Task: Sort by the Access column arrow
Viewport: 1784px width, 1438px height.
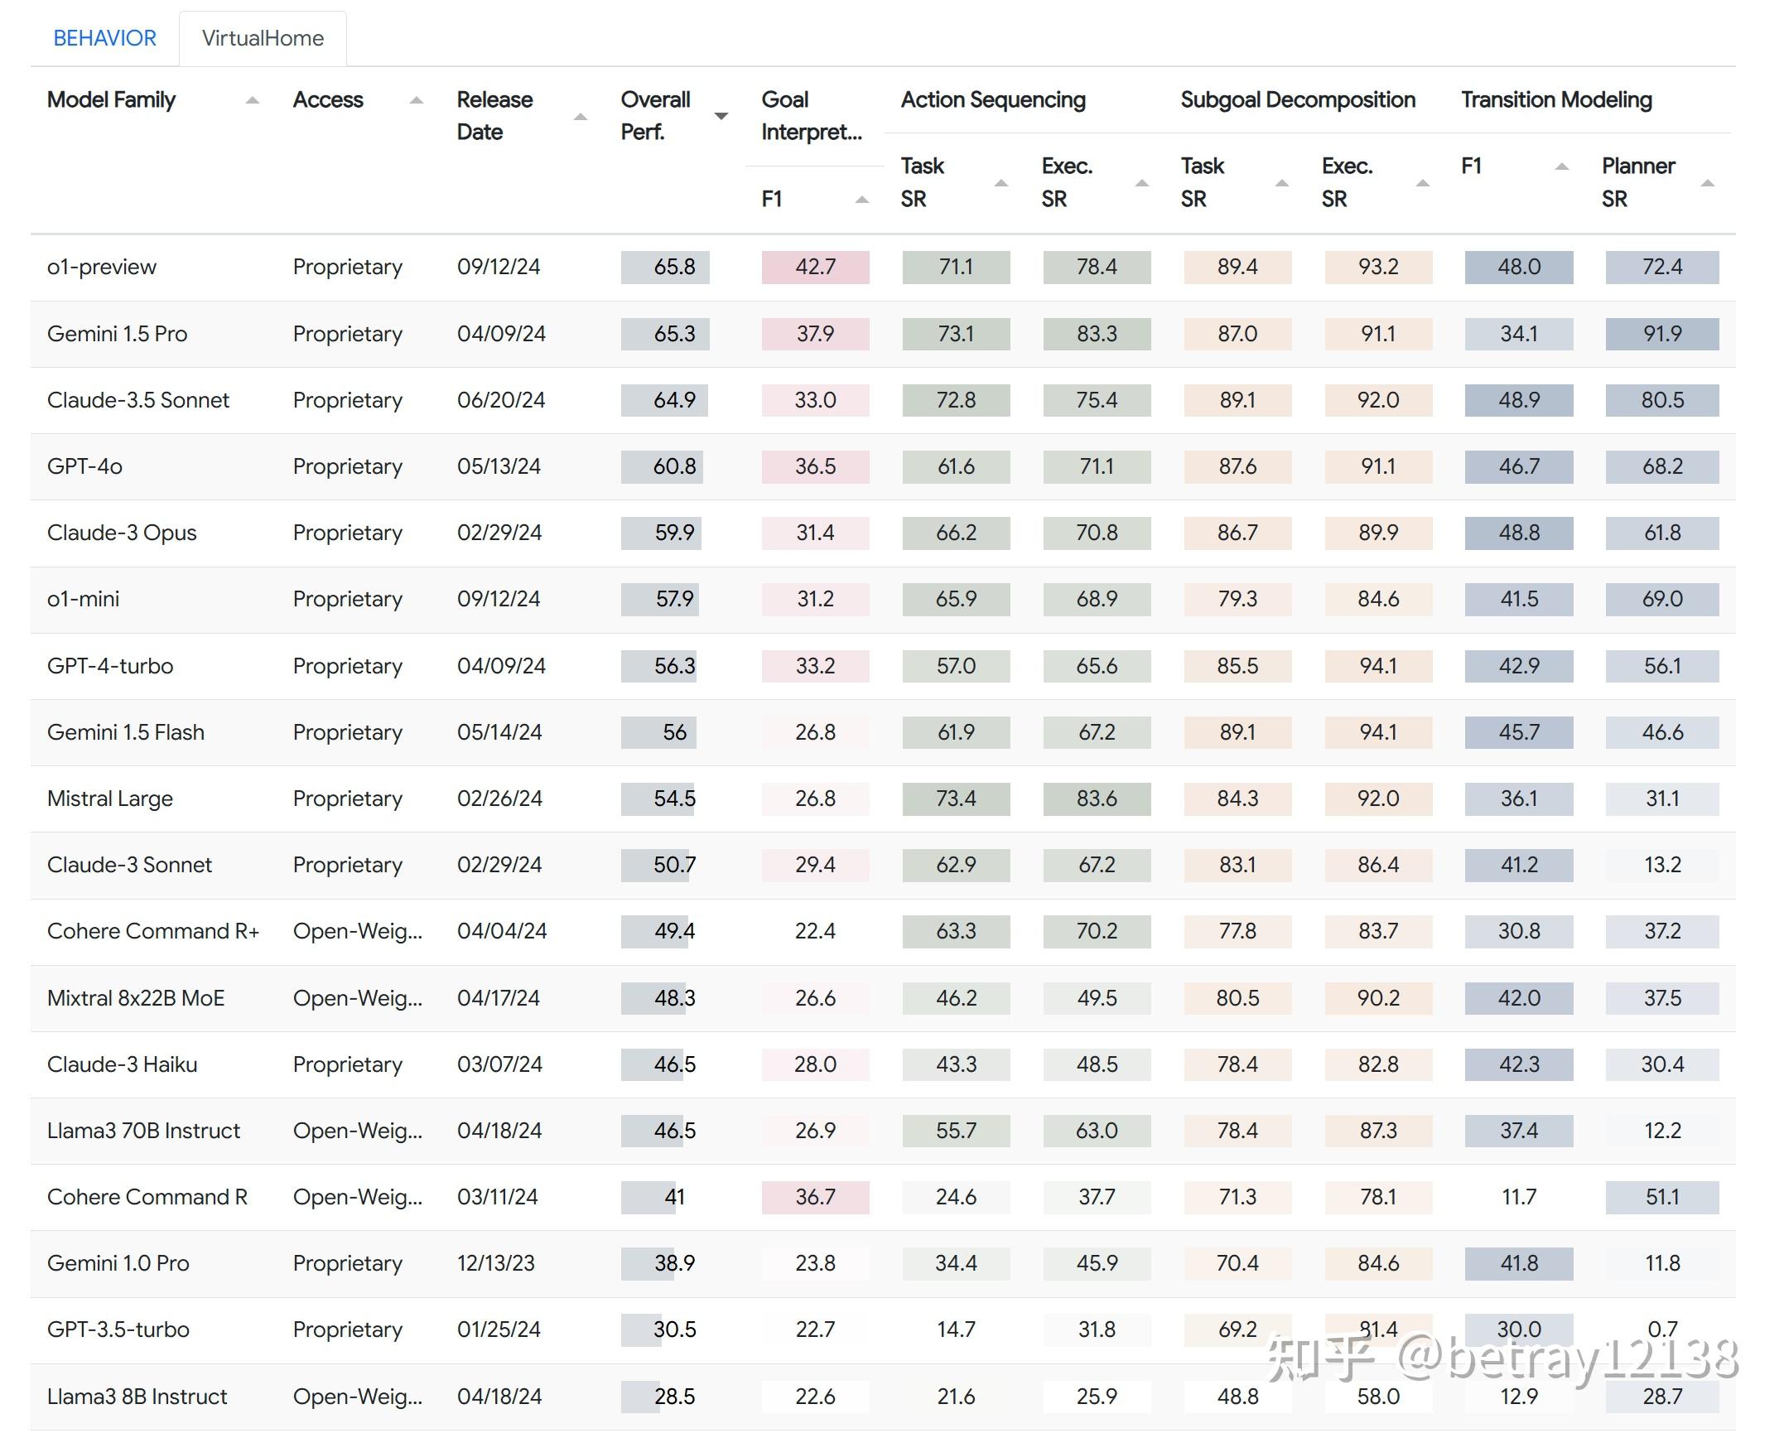Action: pos(417,99)
